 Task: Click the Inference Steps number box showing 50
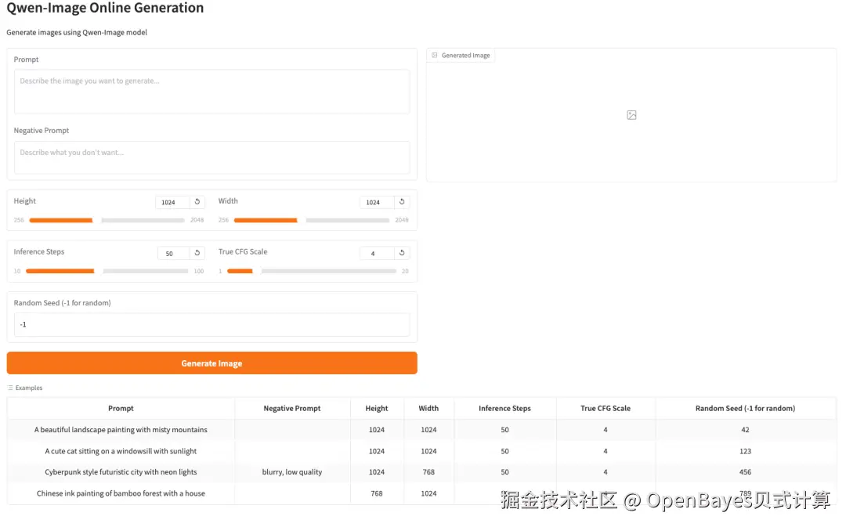click(173, 253)
